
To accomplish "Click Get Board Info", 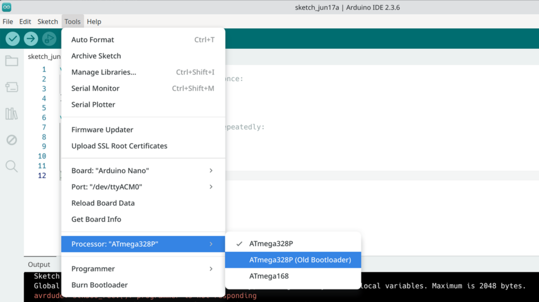I will coord(96,219).
